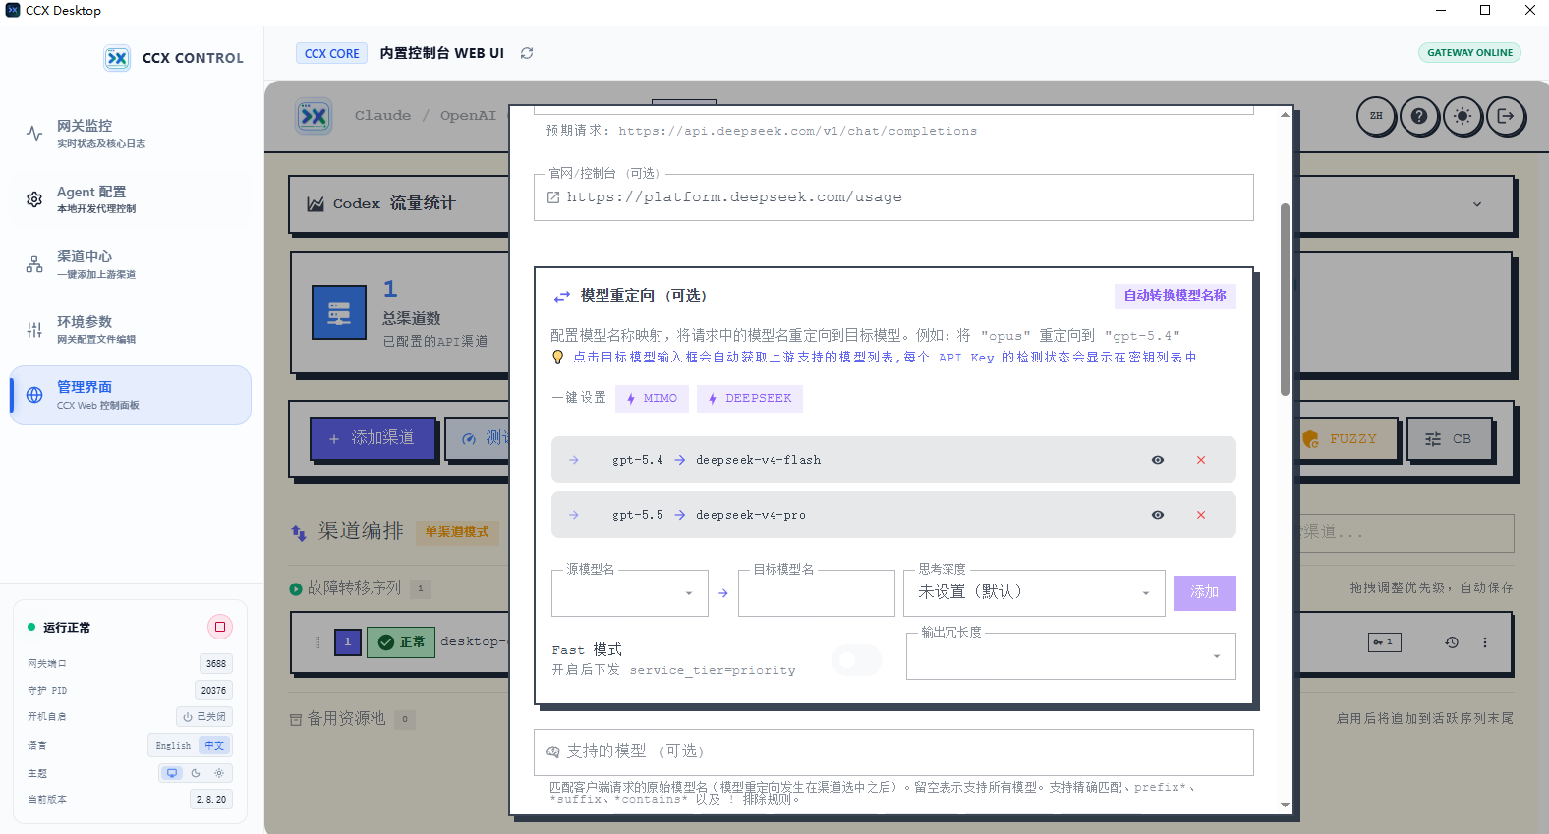
Task: Stop the service with the red square button
Action: tap(220, 627)
